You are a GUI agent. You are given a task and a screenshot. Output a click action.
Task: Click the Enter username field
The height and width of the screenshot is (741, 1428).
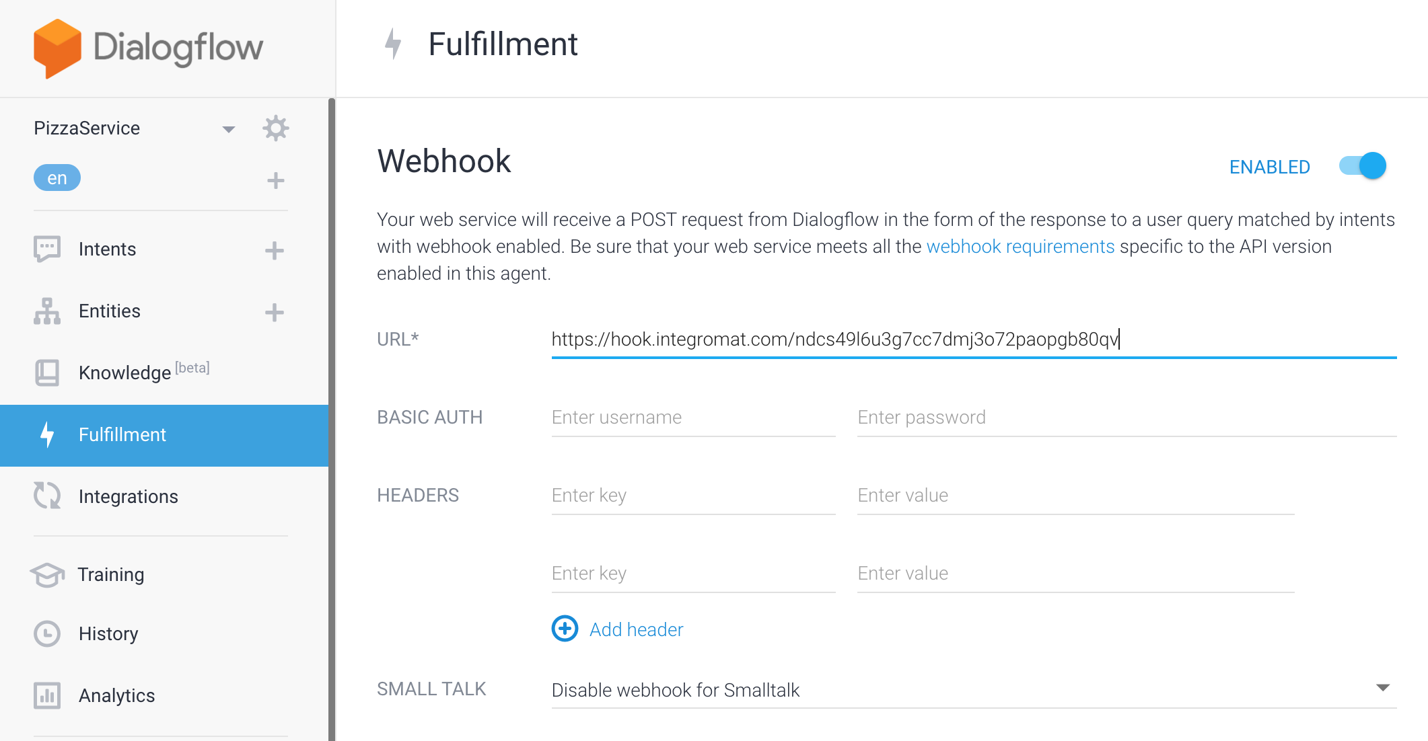point(693,418)
